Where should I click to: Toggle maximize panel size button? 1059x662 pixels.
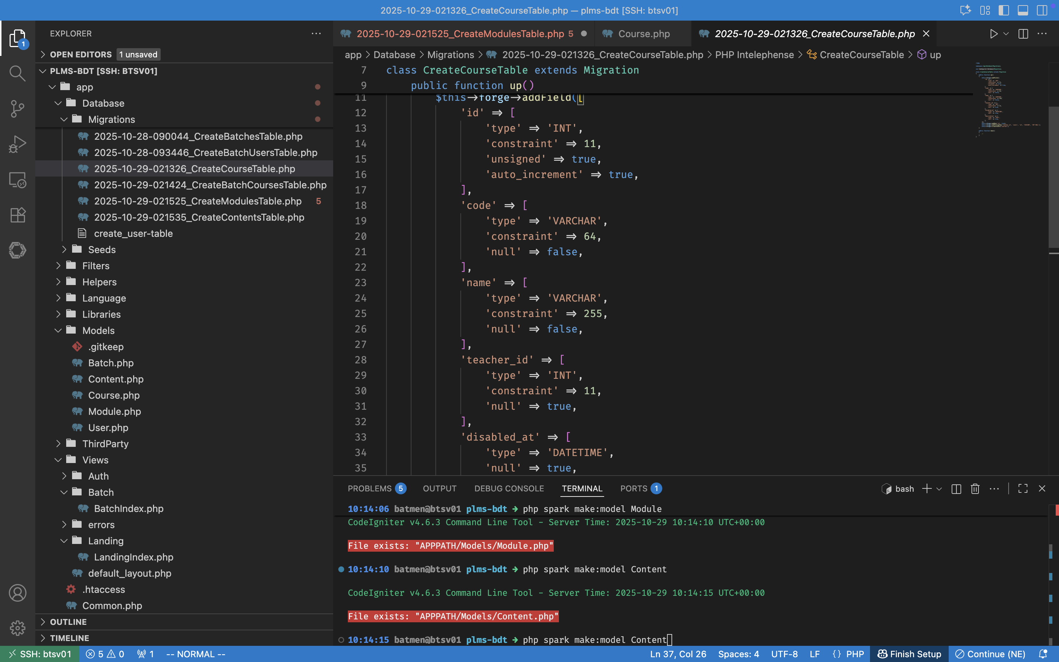click(1023, 489)
